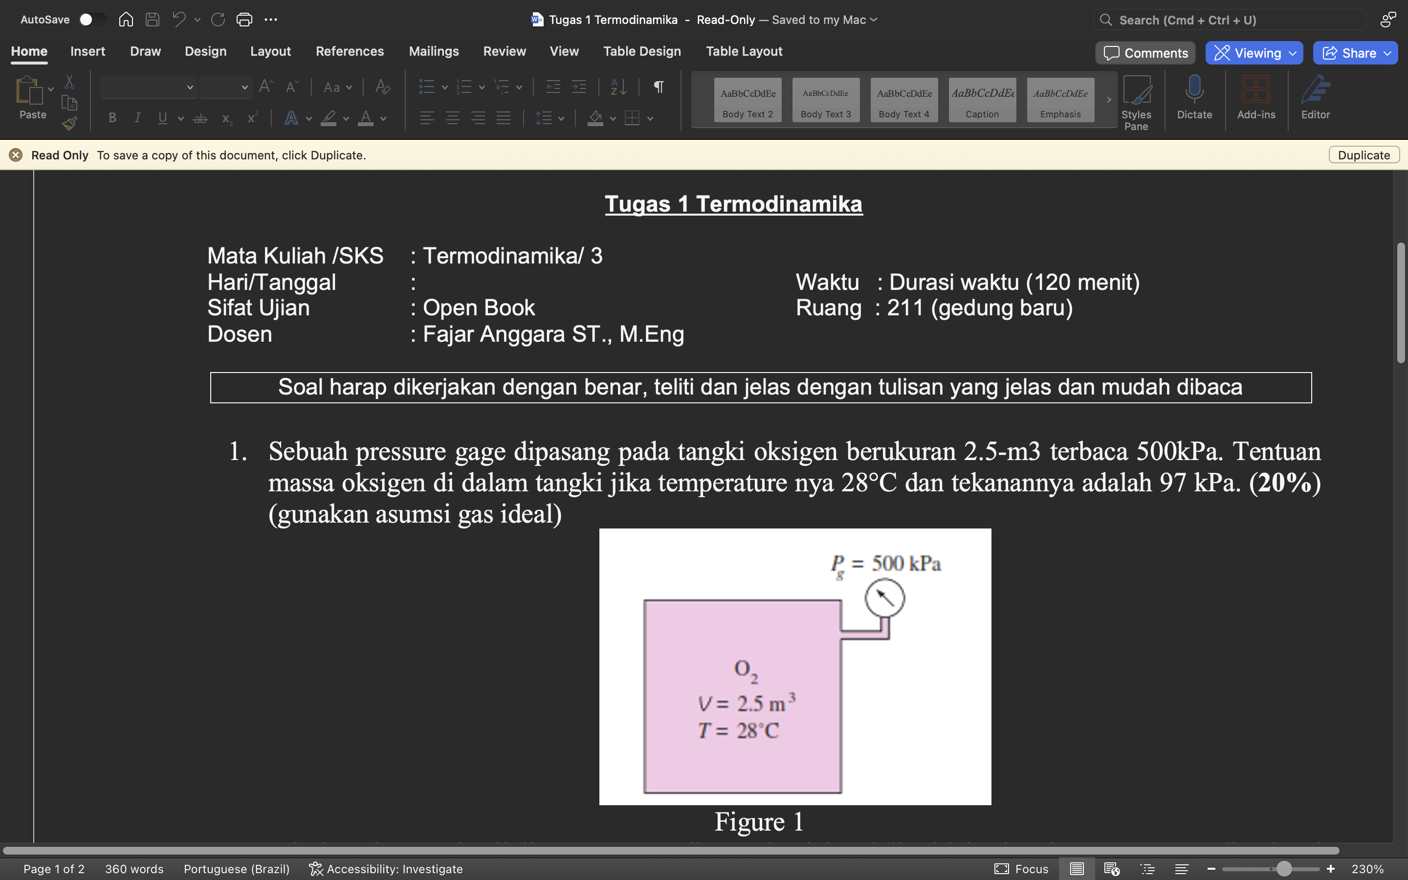The height and width of the screenshot is (880, 1408).
Task: Click the Increase Font Size icon
Action: [x=266, y=87]
